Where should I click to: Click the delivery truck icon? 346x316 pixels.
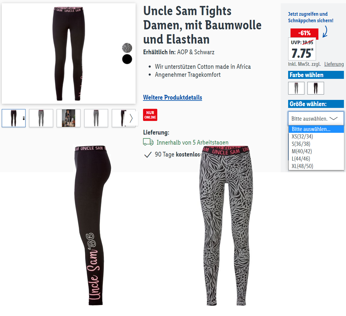pos(148,142)
